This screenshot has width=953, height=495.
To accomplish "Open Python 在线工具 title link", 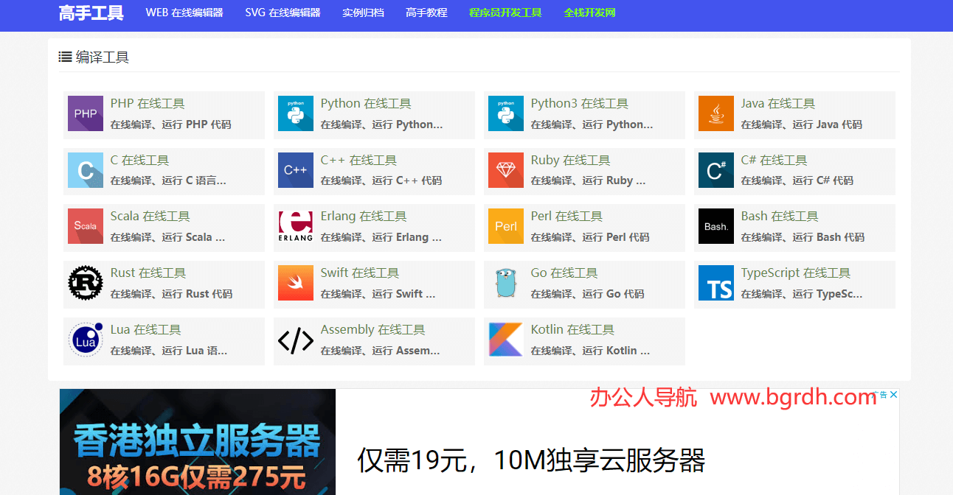I will 366,104.
